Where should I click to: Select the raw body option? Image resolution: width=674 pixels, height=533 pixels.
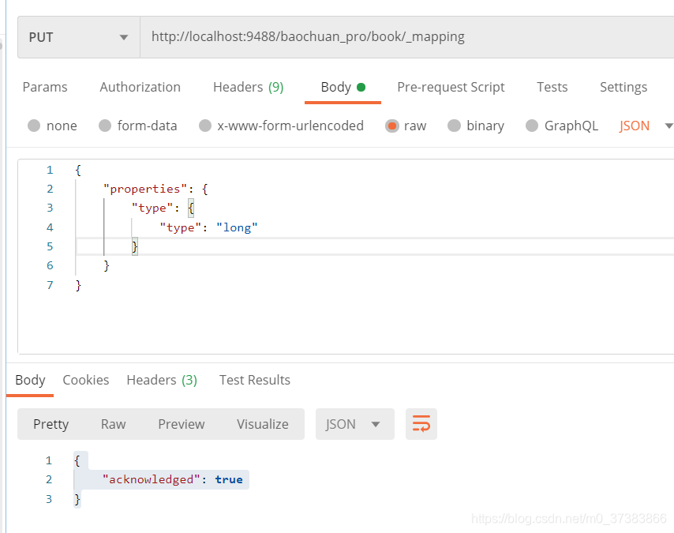pos(406,126)
